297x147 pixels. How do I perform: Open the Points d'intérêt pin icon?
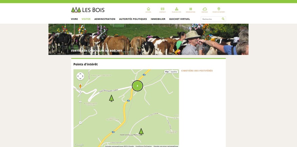click(x=219, y=10)
